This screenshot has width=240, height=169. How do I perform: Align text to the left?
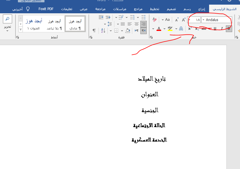pos(130,24)
